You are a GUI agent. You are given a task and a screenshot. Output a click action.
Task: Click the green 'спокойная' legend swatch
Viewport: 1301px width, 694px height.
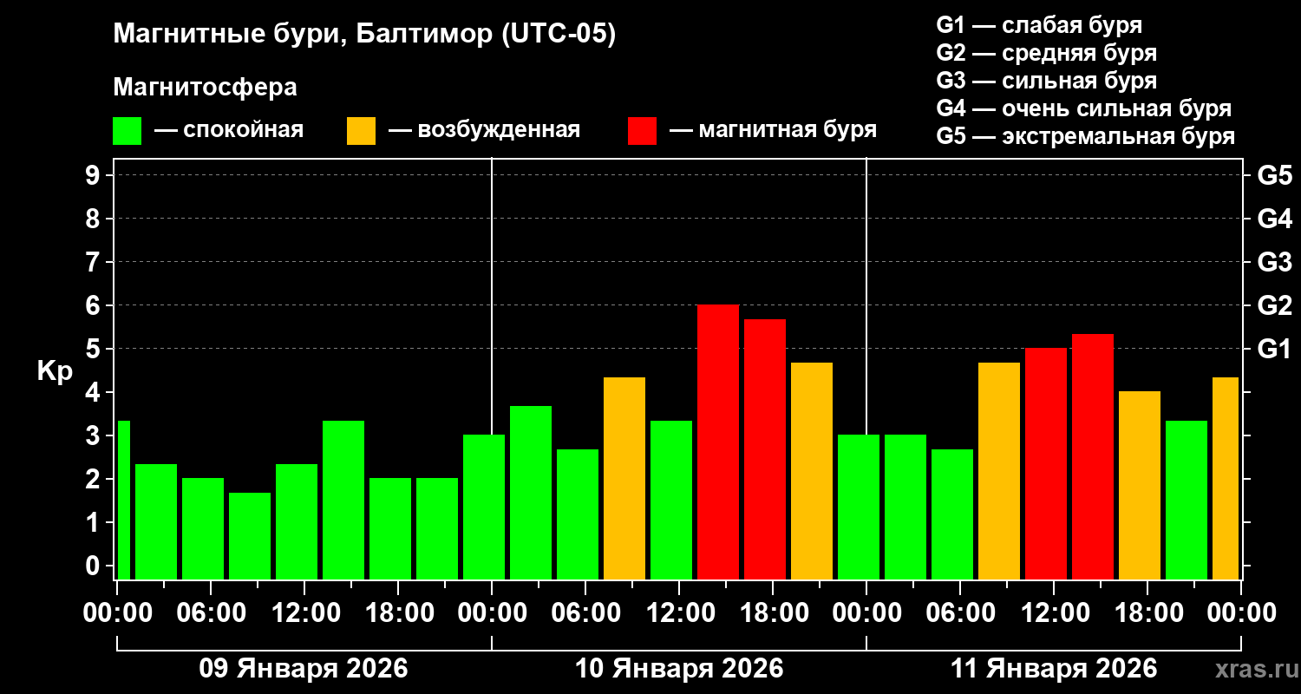pyautogui.click(x=127, y=131)
